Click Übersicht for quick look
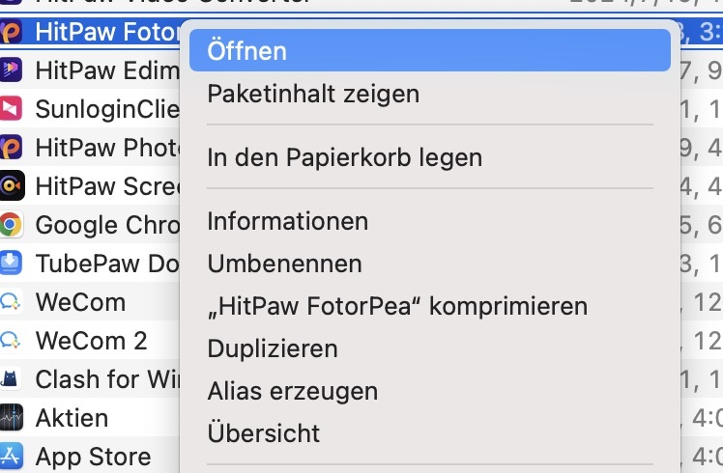This screenshot has height=473, width=723. point(263,433)
